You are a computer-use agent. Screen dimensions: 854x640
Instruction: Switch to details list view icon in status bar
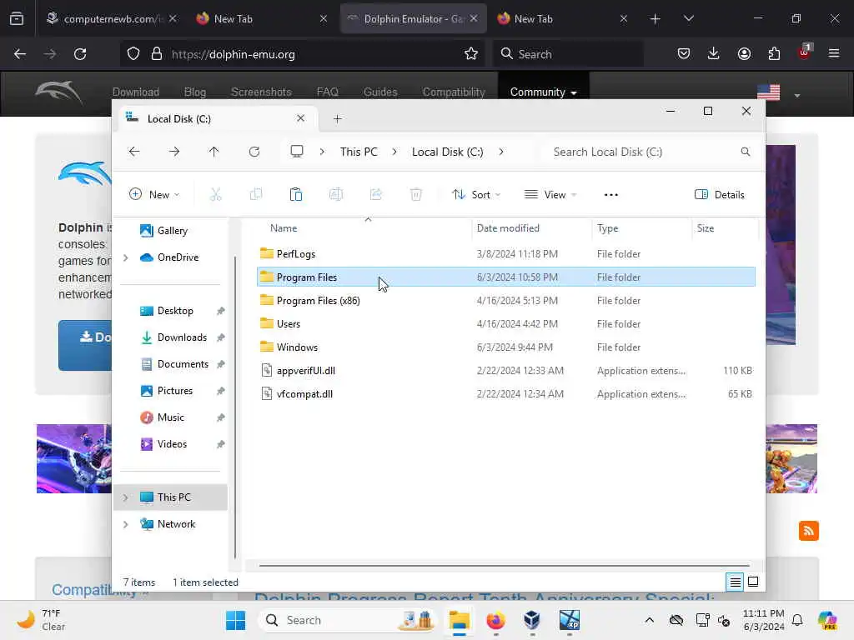[735, 582]
